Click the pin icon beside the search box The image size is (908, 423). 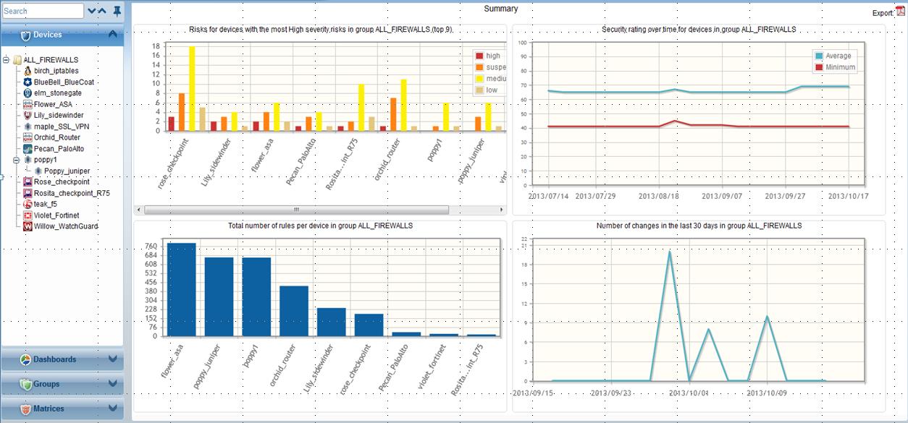tap(117, 11)
